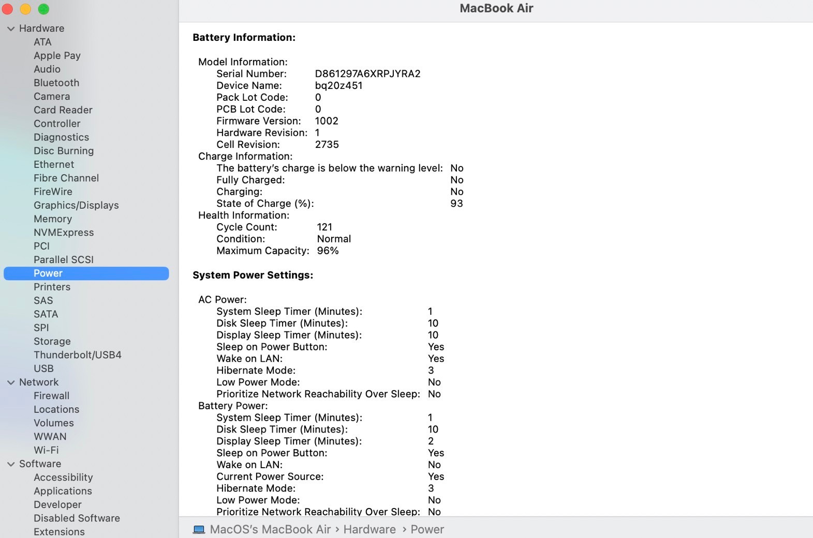Select SPI in the sidebar
The width and height of the screenshot is (813, 538).
[x=41, y=328]
